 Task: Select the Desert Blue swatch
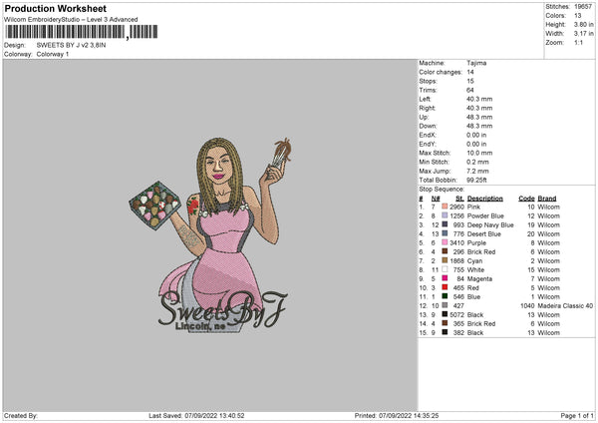click(445, 233)
